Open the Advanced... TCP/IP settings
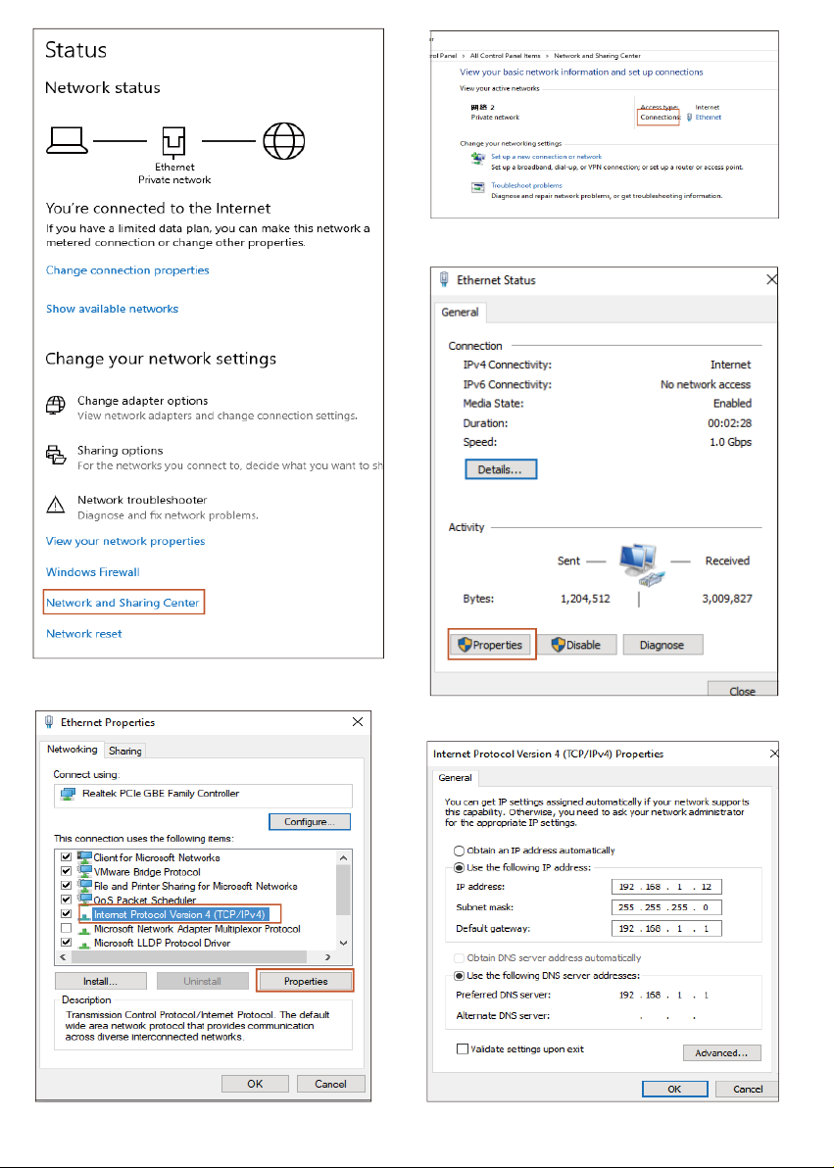The width and height of the screenshot is (834, 1168). 721,1053
